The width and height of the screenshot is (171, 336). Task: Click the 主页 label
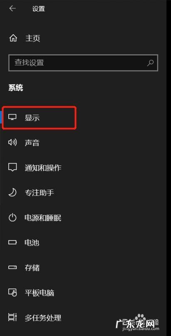(x=33, y=38)
